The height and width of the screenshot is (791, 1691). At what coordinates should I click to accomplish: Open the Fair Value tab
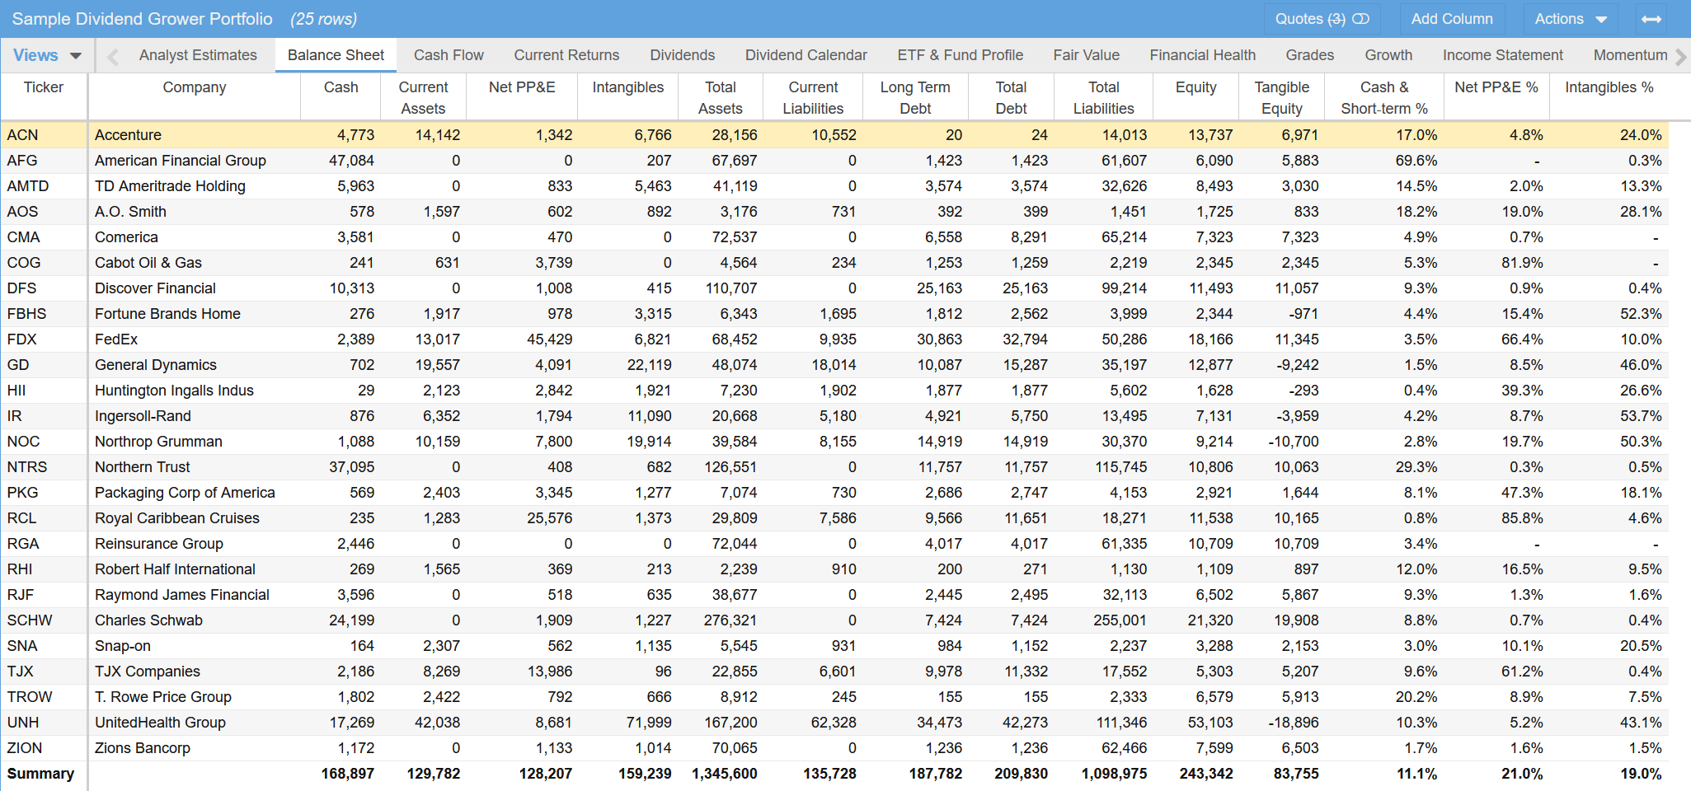pyautogui.click(x=1086, y=55)
